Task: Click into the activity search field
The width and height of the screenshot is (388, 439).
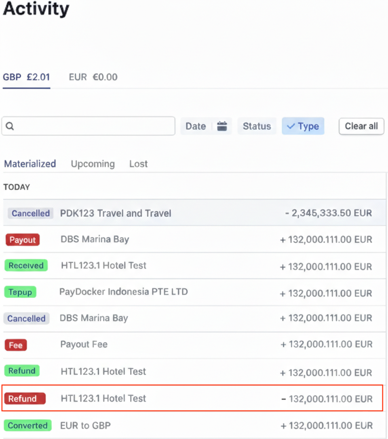Action: click(93, 126)
